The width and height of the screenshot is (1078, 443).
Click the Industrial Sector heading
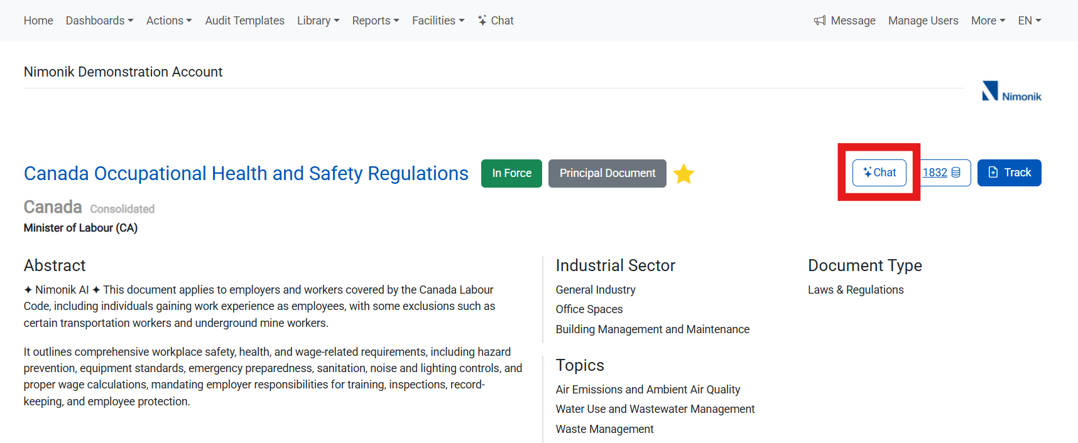(616, 265)
